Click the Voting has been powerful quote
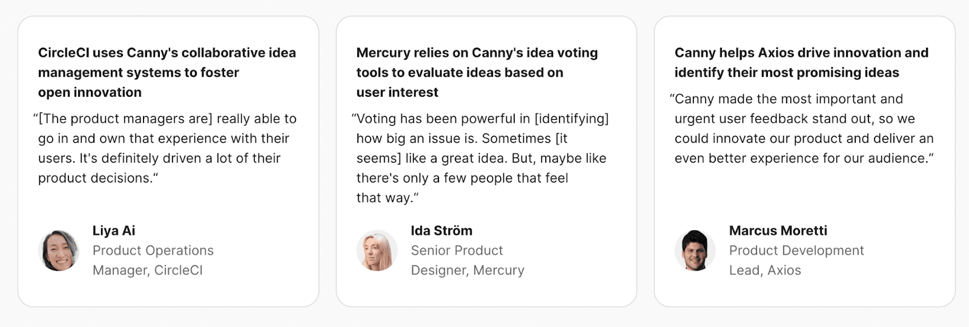 (480, 158)
